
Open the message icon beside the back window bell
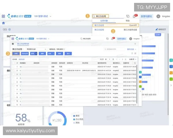pos(128,16)
